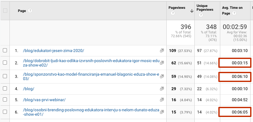Open sponzorstvo-kao-model-financiranja page link
Screen dimensions: 253x122
click(x=91, y=77)
